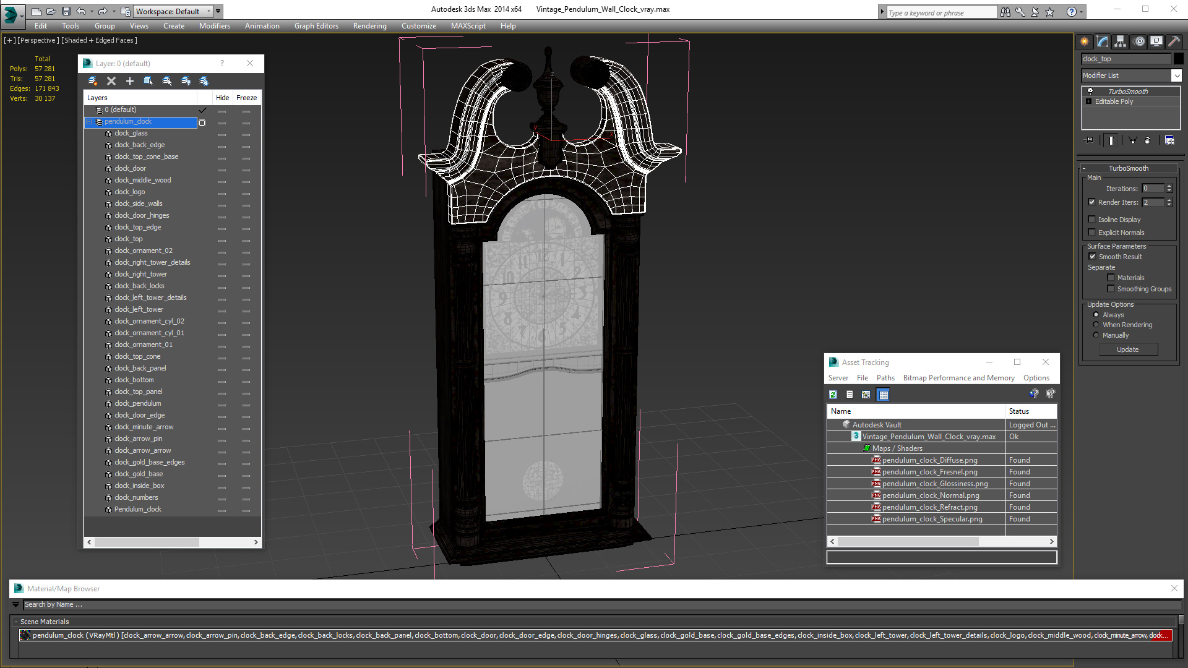The width and height of the screenshot is (1188, 668).
Task: Click the Status column header in Asset Tracking
Action: (1031, 411)
